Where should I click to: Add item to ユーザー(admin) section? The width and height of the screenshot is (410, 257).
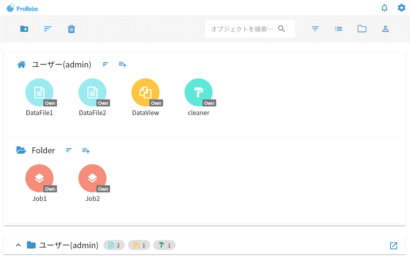[x=123, y=65]
